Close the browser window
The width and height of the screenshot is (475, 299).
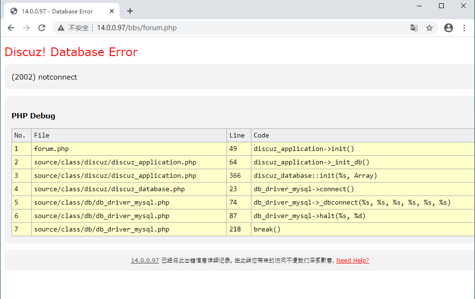point(463,6)
